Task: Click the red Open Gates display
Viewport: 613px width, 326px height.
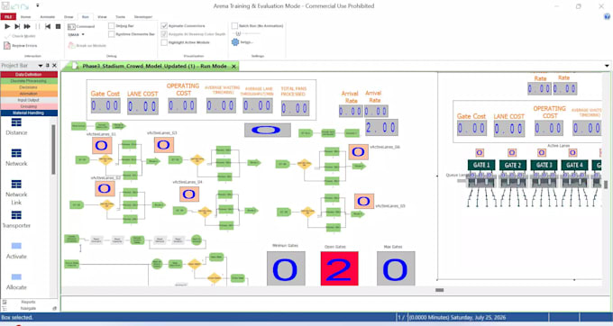Action: (x=339, y=268)
